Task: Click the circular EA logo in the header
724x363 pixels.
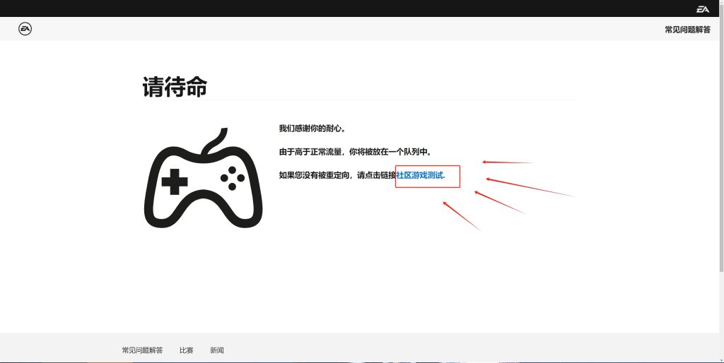Action: pyautogui.click(x=25, y=29)
